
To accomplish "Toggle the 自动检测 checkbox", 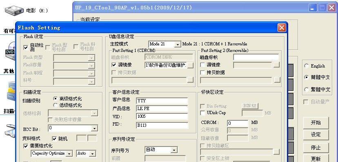I will click(x=26, y=47).
